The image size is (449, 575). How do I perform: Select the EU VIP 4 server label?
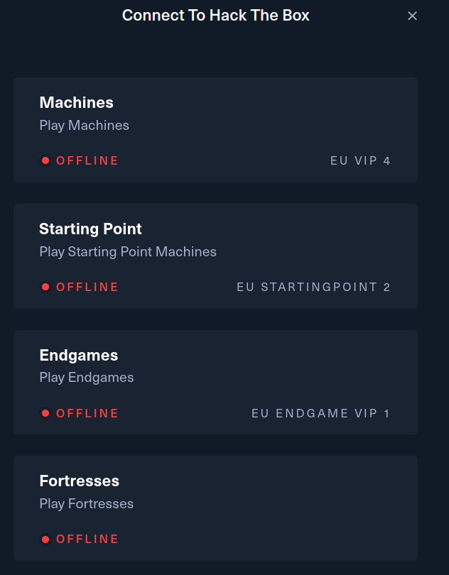click(x=360, y=160)
